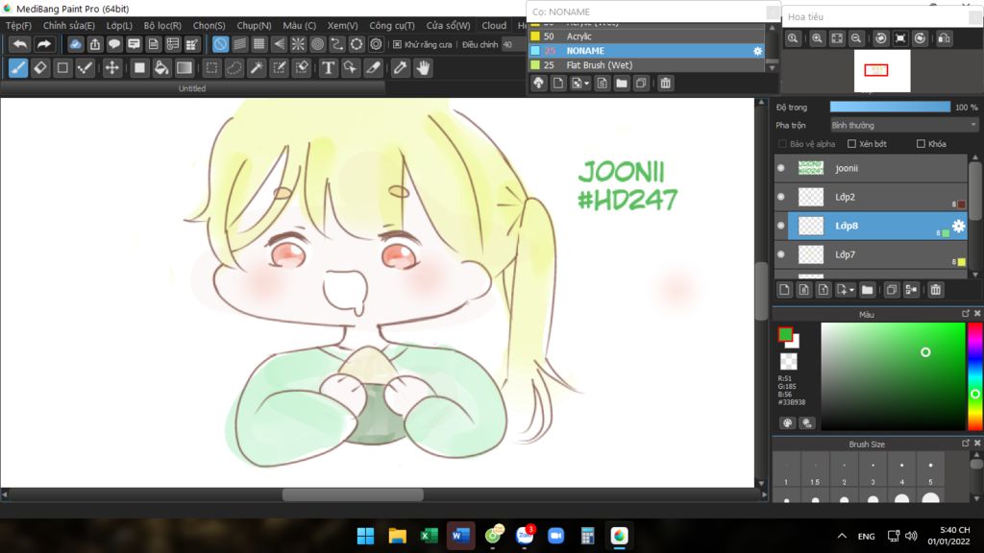Click the rainbow hue strip

pos(974,376)
